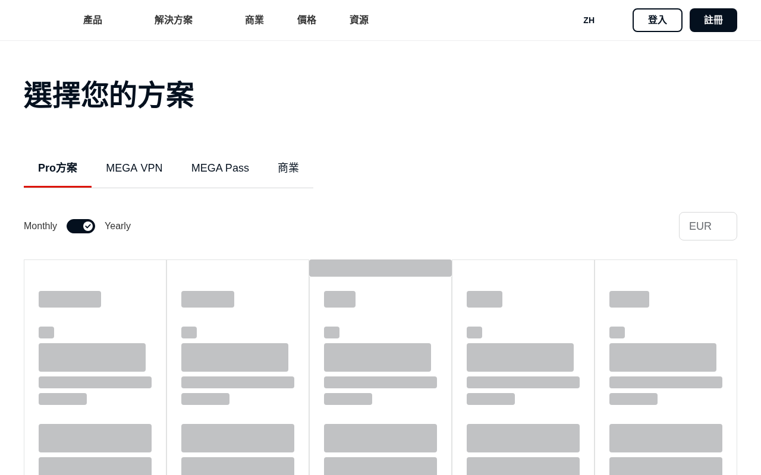Image resolution: width=761 pixels, height=475 pixels.
Task: Click the Monthly billing label
Action: (x=40, y=226)
